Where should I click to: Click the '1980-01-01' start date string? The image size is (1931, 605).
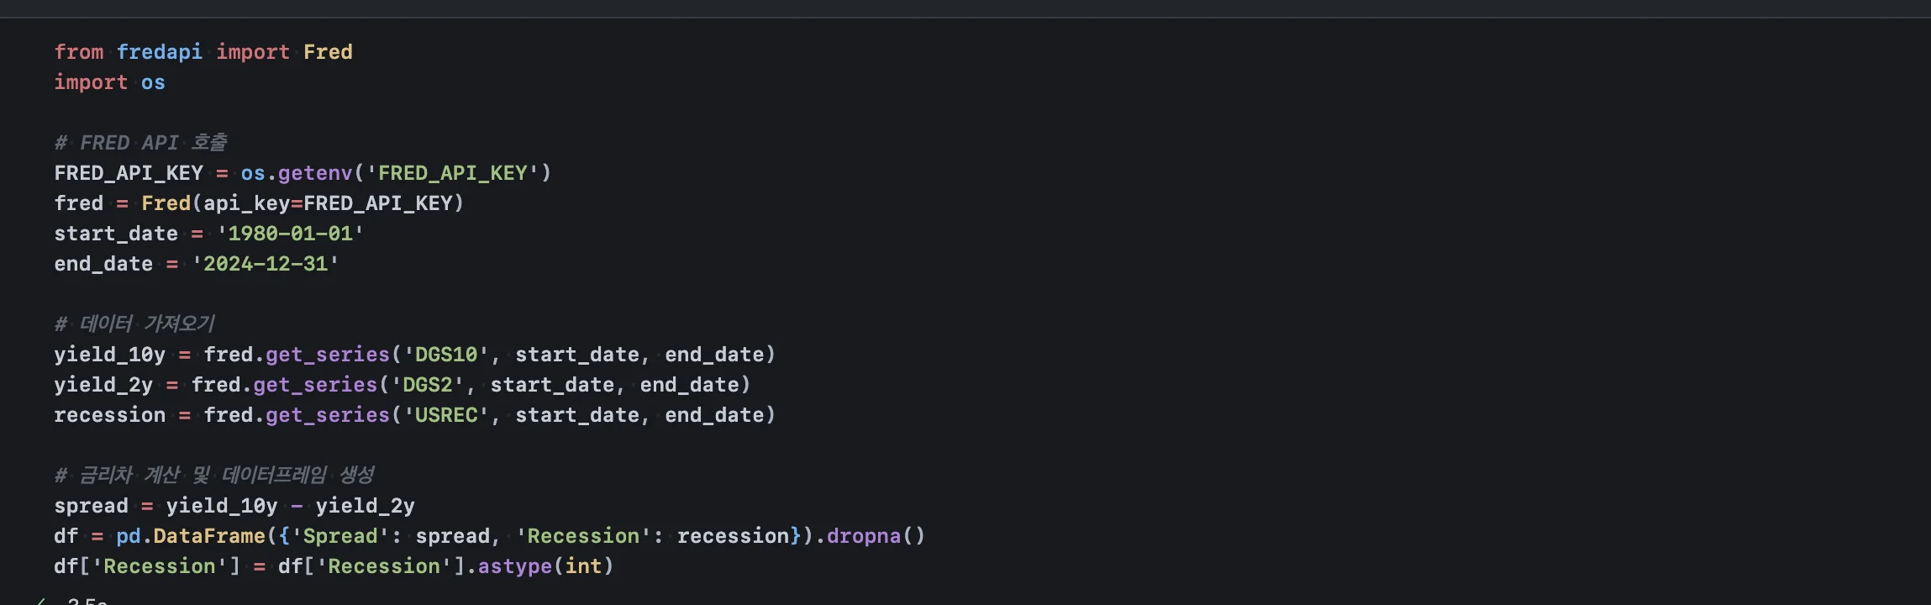[290, 234]
